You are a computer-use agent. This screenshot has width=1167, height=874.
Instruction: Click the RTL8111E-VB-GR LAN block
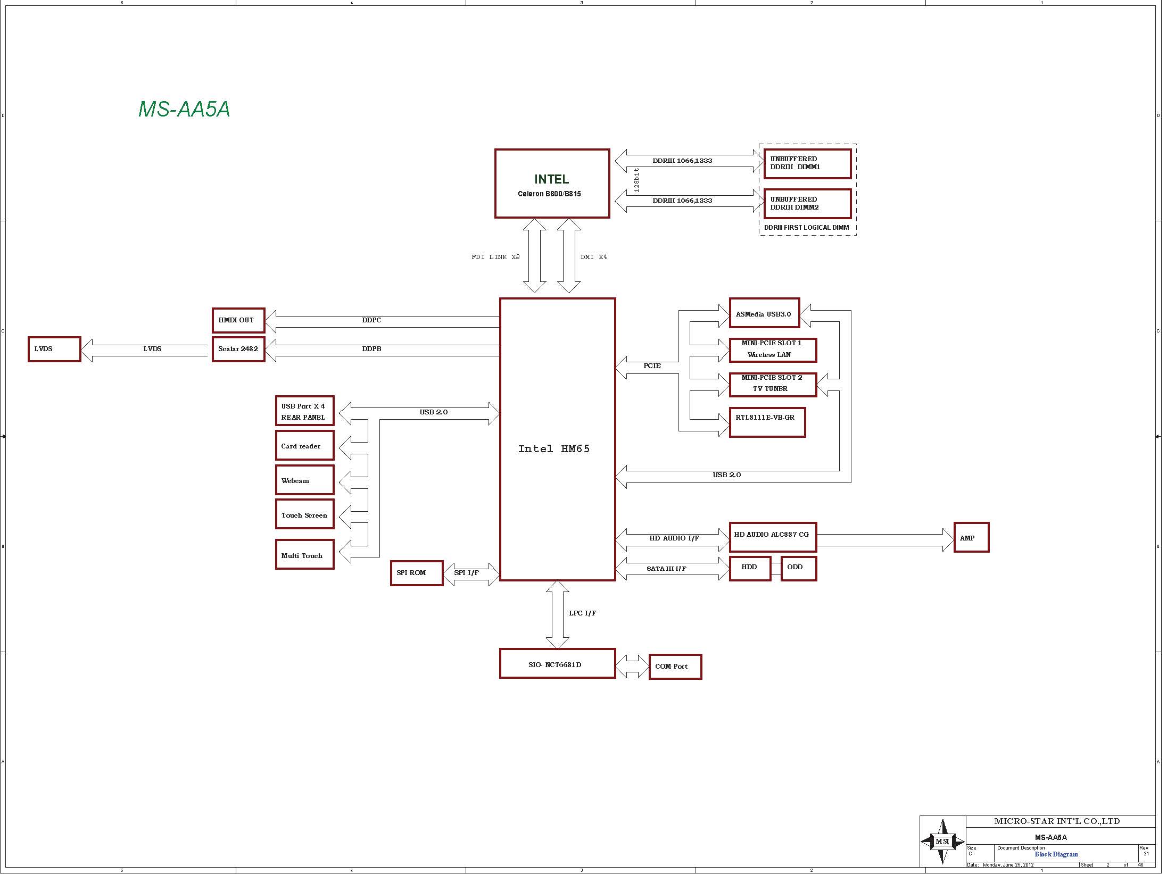(767, 422)
